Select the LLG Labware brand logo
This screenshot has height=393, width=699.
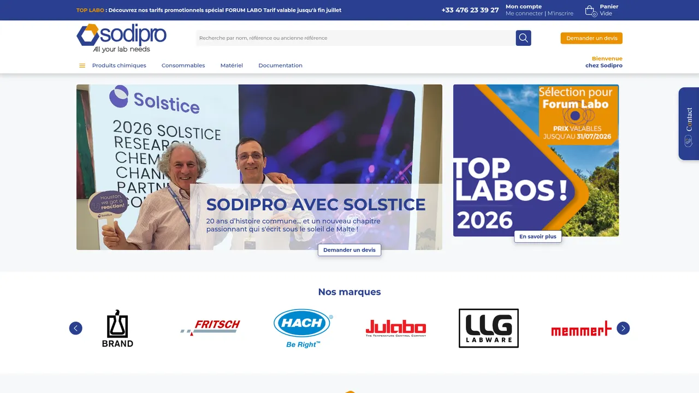click(489, 328)
